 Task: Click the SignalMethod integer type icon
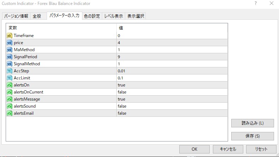coord(10,64)
